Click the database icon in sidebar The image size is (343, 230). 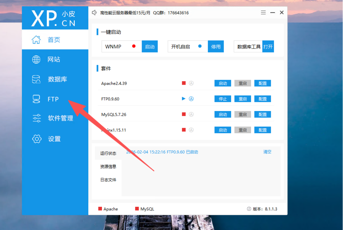pyautogui.click(x=36, y=79)
